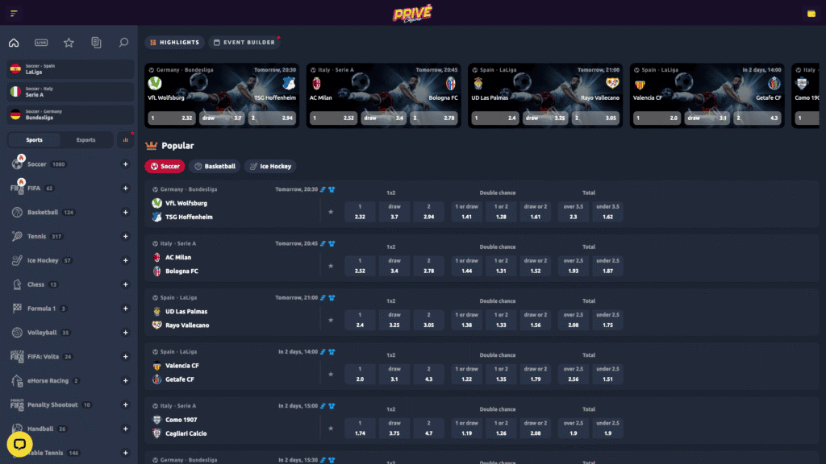Open the statistics chart icon beside Esports
This screenshot has width=826, height=464.
125,140
